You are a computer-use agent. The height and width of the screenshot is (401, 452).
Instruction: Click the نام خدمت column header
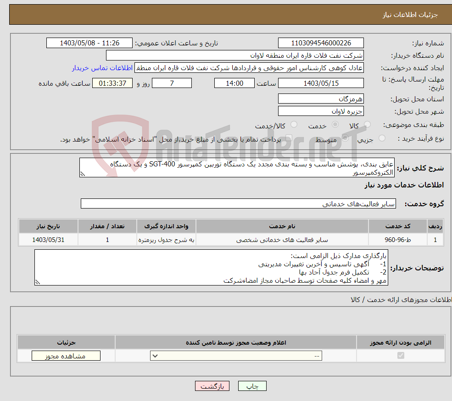282,226
